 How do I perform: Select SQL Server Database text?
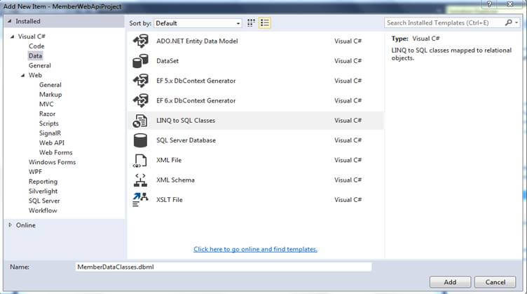pos(186,140)
